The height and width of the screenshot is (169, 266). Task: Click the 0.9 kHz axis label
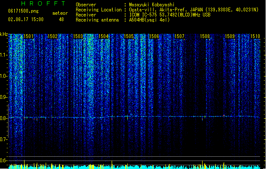click(4, 97)
